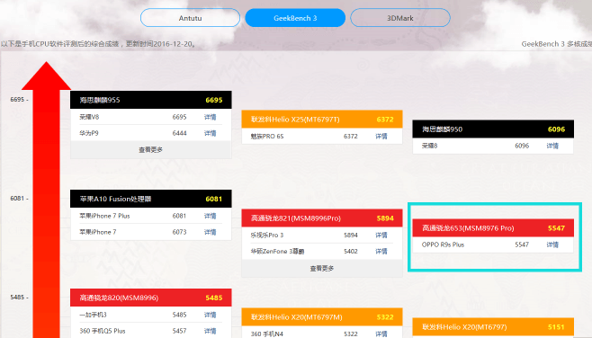Open details link for 苹果iPhone 7 Plus
Screen dimensions: 592x338
click(x=211, y=216)
